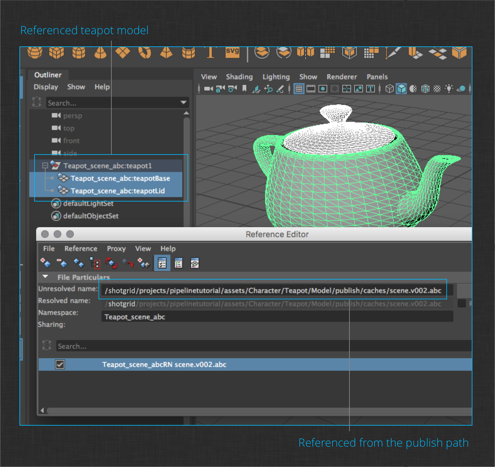Open the Outliner search filter dropdown

pos(184,102)
